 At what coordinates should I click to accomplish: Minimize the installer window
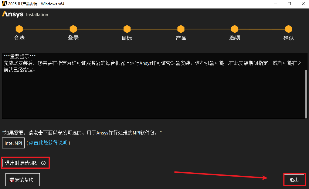pyautogui.click(x=276, y=4)
